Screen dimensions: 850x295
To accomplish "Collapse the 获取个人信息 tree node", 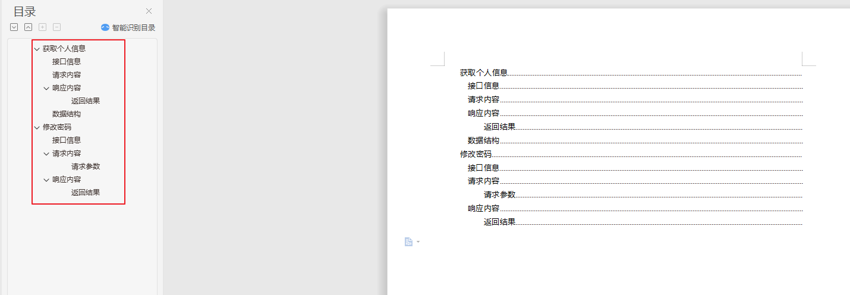I will pos(37,49).
